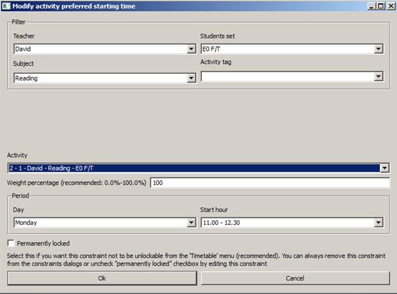Click the Period group box label
Screen dimensions: 397x294
(x=20, y=196)
